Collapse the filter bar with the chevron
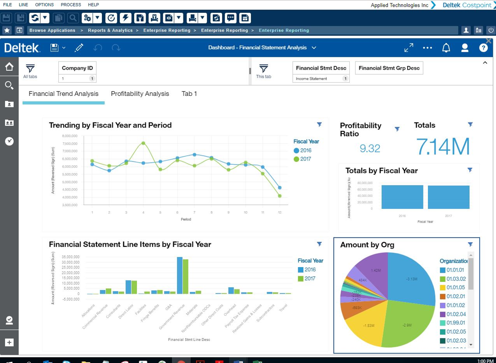The height and width of the screenshot is (363, 496). (x=485, y=63)
